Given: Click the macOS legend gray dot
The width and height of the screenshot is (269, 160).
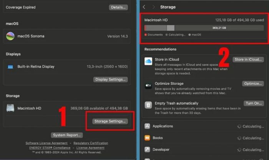Looking at the screenshot, I should 189,35.
